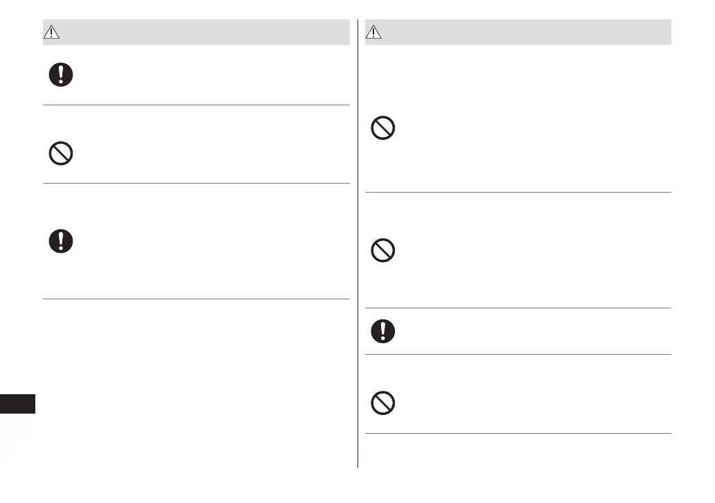Click the separator below the first right-column prohibition icon
The height and width of the screenshot is (503, 715).
click(518, 193)
